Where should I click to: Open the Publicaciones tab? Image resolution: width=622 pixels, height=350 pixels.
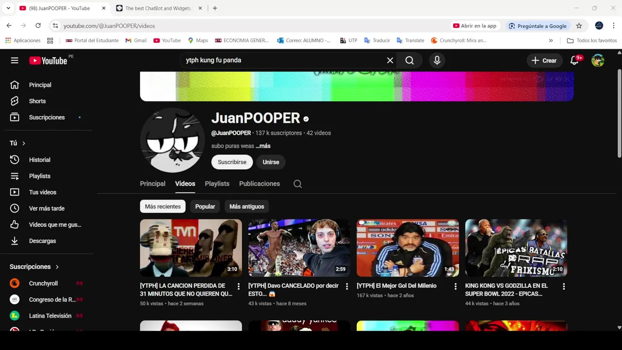pos(259,184)
